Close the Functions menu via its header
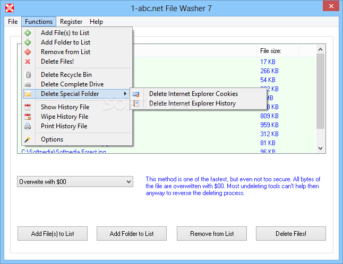 point(39,22)
